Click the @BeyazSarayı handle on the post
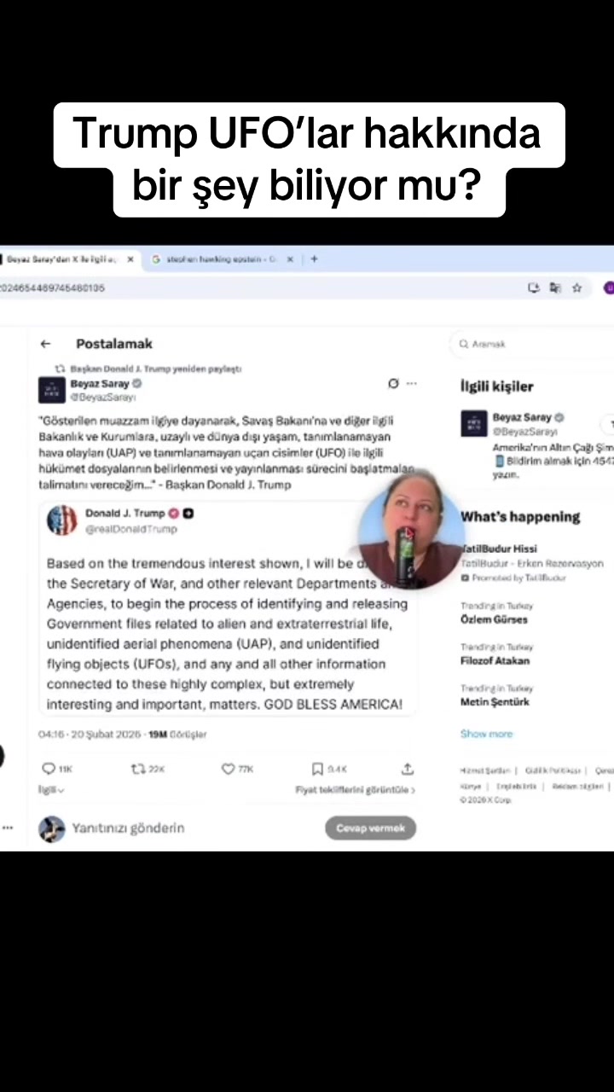Viewport: 614px width, 1092px height. coord(102,398)
